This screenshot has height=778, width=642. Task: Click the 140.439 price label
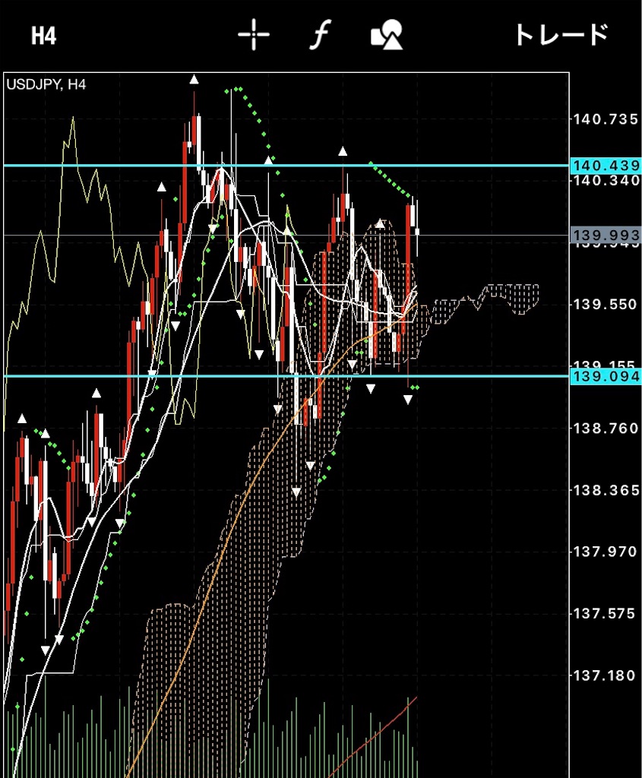click(x=606, y=165)
